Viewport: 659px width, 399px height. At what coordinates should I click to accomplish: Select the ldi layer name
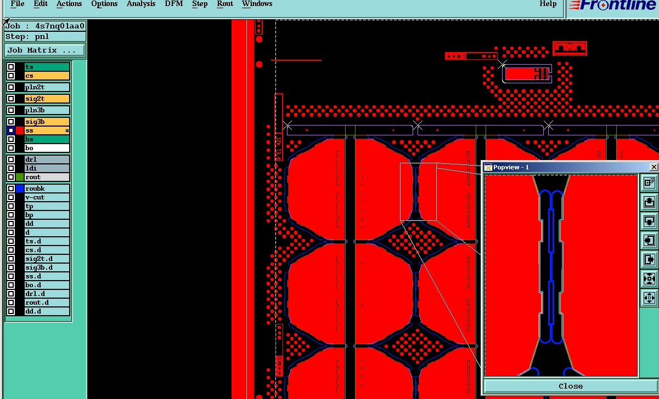(47, 168)
